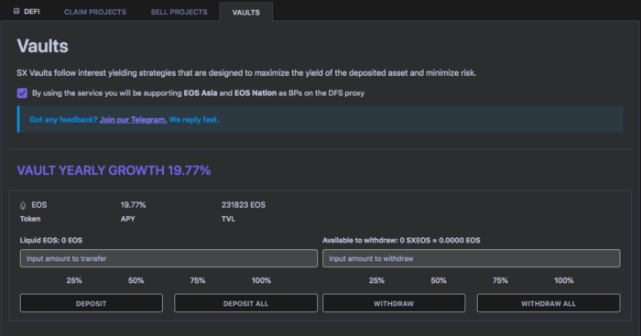Focus the amount to withdraw field

coord(471,258)
